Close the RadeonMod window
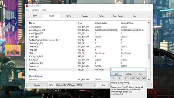This screenshot has height=98, width=174. pos(149,6)
